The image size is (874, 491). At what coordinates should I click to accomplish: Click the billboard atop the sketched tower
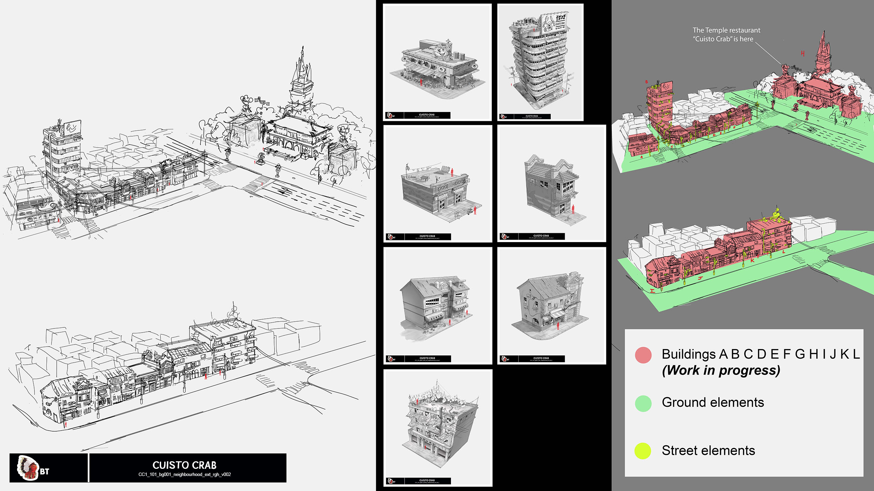(72, 127)
